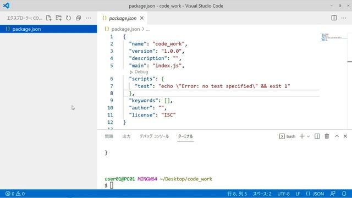Click user01@PC01 in terminal prompt
The height and width of the screenshot is (198, 352).
[x=120, y=179]
